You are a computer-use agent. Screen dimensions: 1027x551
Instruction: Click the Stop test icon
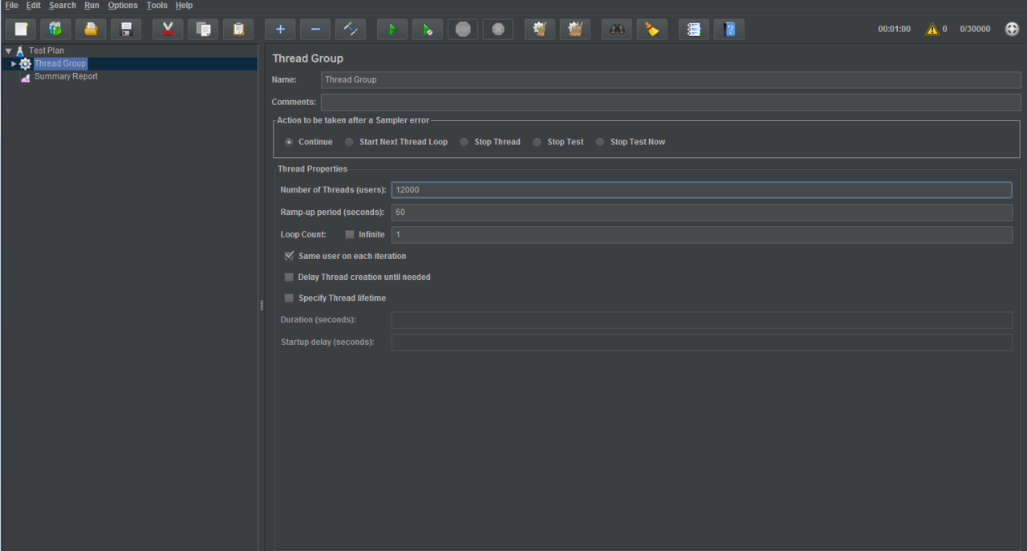click(x=463, y=30)
